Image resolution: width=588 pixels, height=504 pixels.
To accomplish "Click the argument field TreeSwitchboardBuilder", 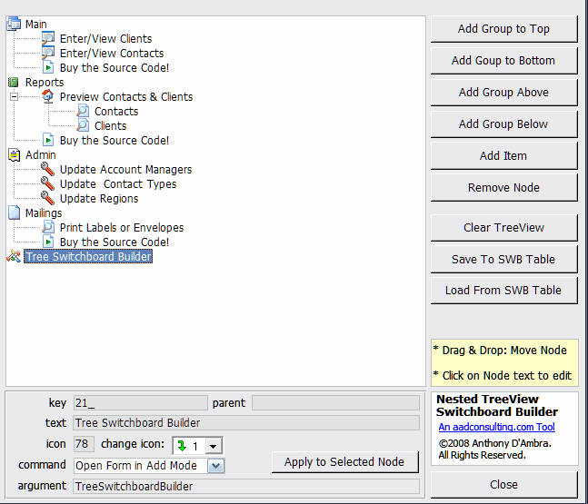I will pos(246,487).
